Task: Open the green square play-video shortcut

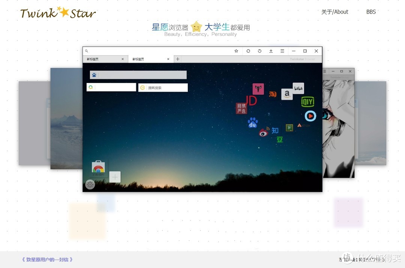Action: (289, 128)
